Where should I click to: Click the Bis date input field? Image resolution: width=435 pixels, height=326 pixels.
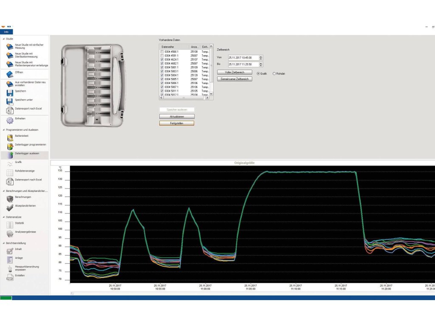[243, 65]
